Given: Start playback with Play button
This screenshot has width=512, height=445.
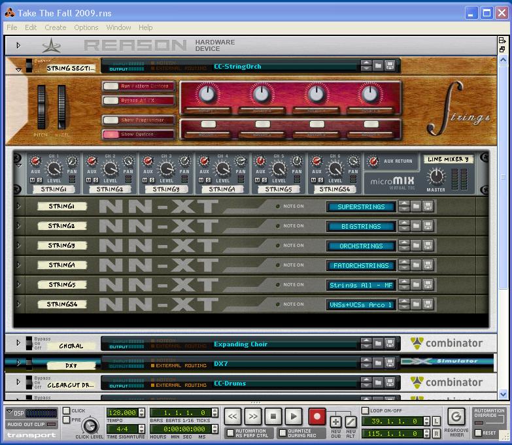Looking at the screenshot, I should click(x=294, y=416).
